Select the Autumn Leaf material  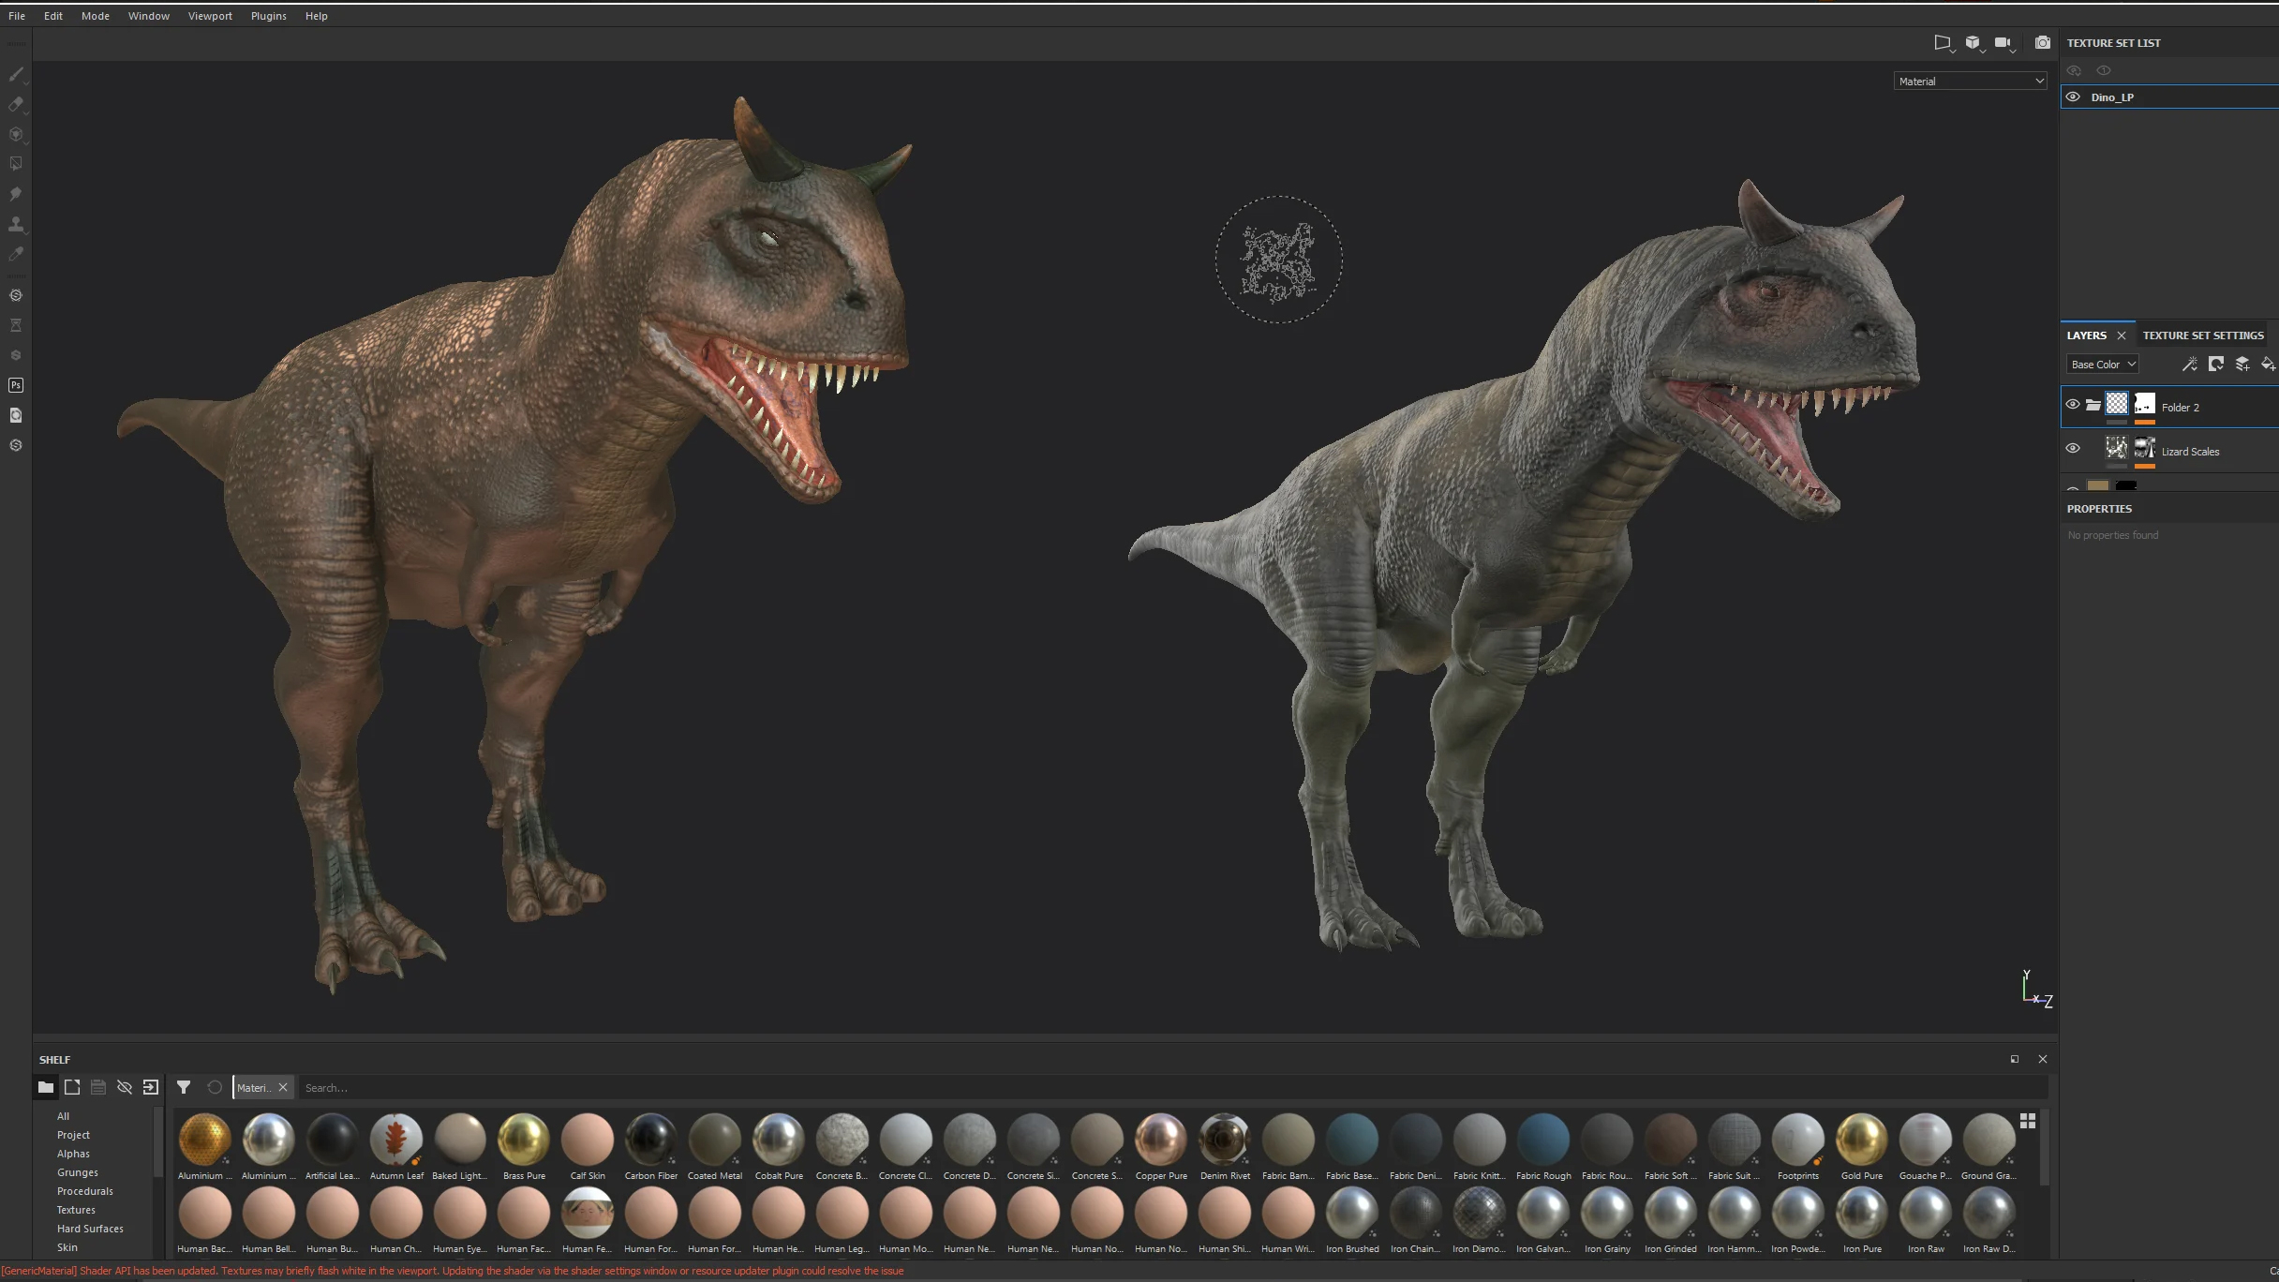(396, 1146)
